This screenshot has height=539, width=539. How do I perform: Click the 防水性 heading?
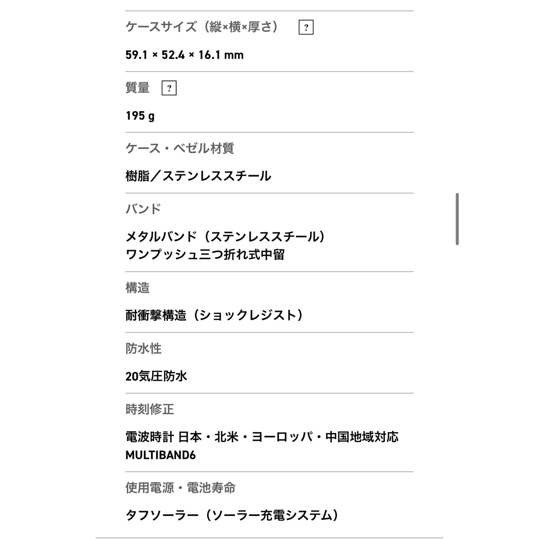(x=143, y=348)
